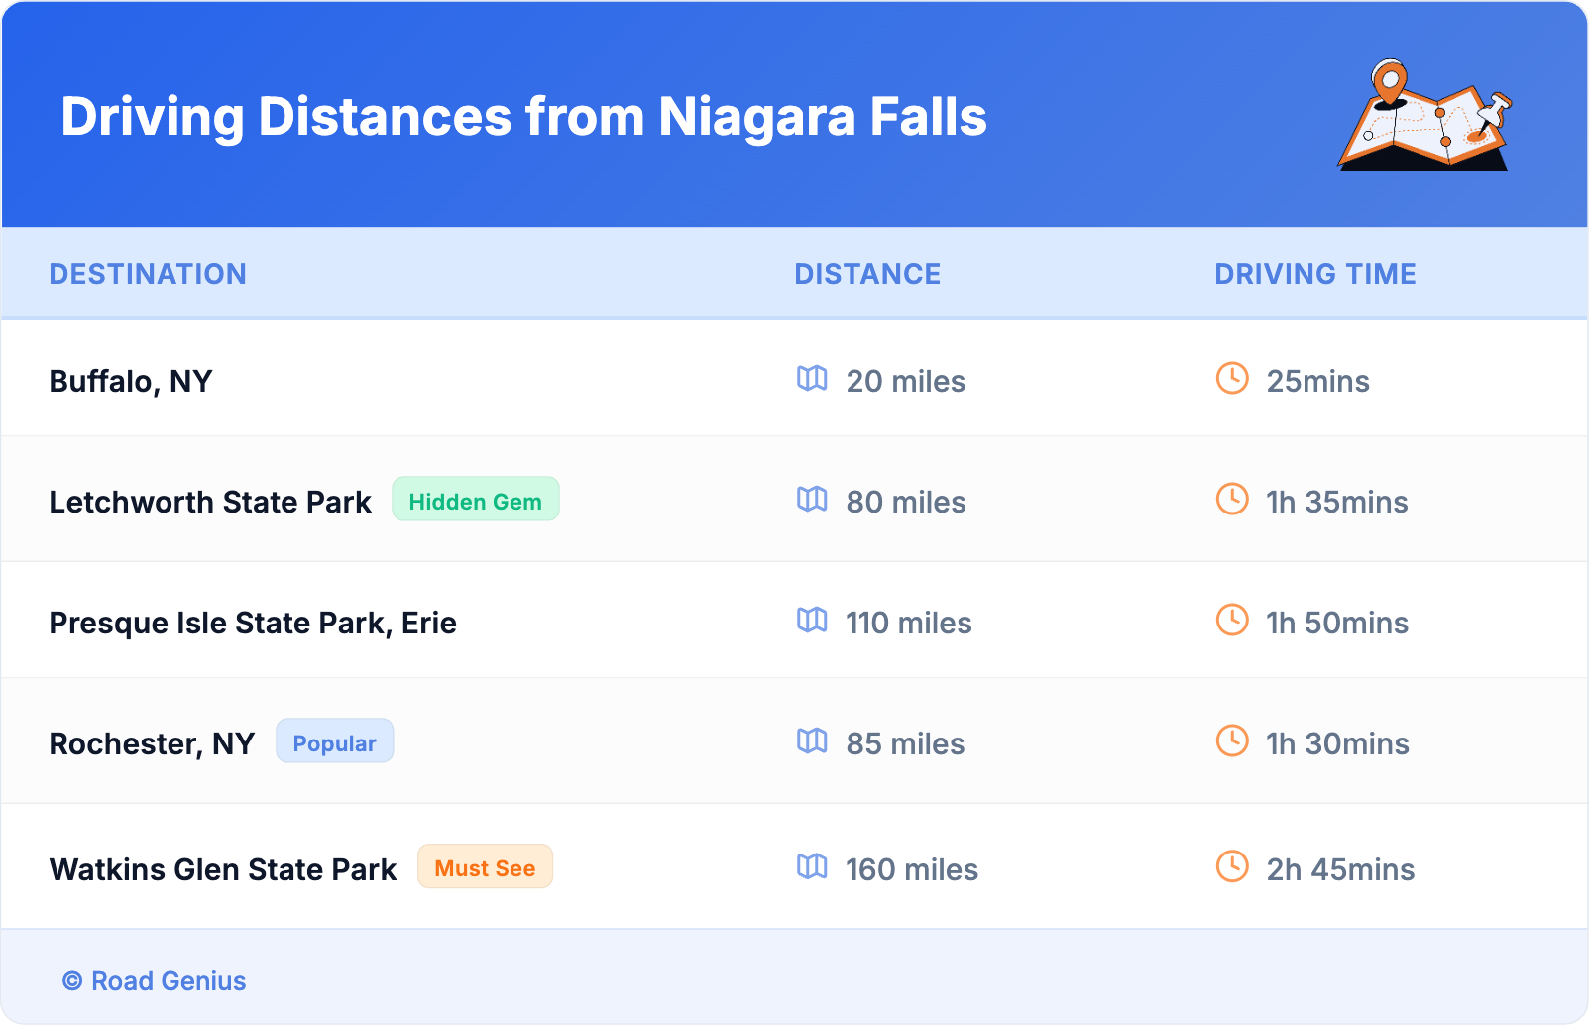This screenshot has width=1590, height=1025.
Task: Click the clock icon beside 2h 45mins
Action: [x=1232, y=867]
